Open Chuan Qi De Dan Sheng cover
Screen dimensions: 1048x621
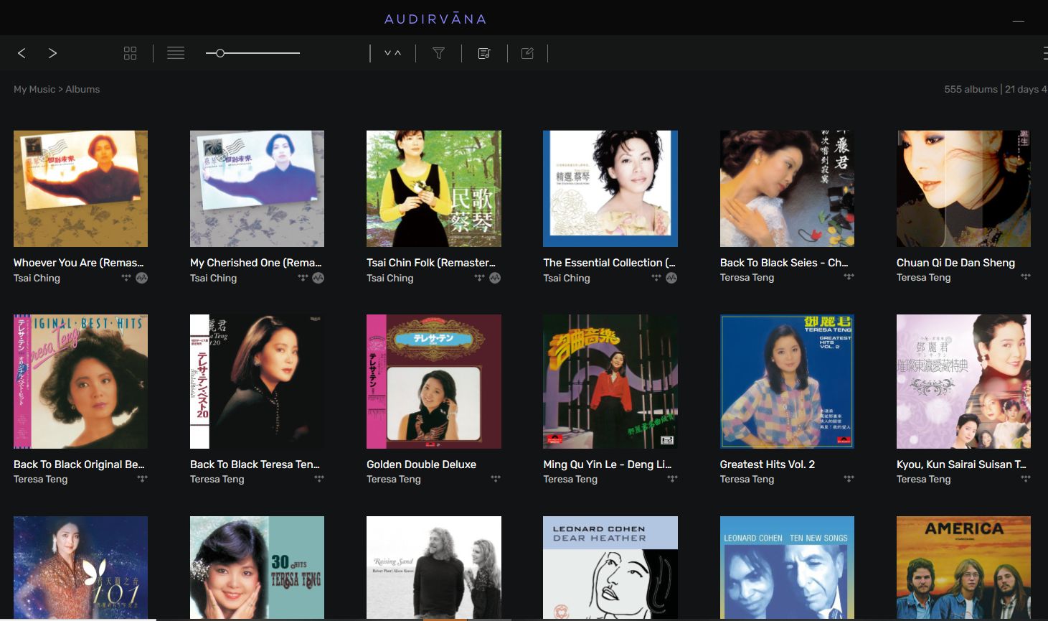click(x=963, y=189)
